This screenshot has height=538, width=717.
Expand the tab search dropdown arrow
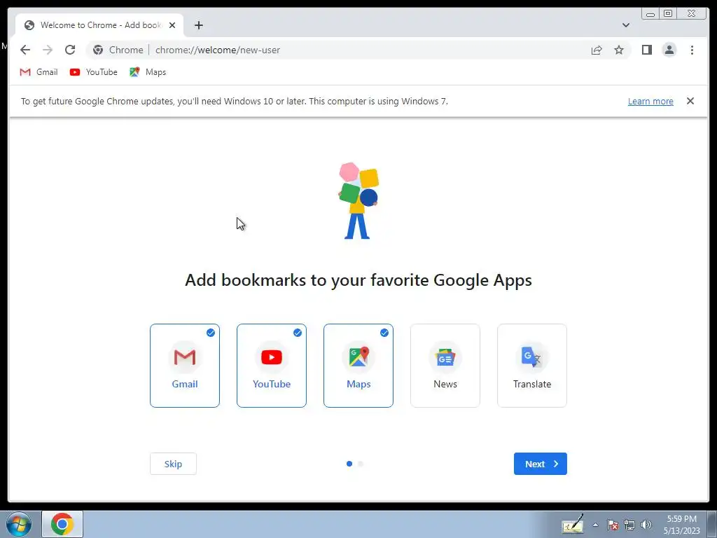[625, 25]
